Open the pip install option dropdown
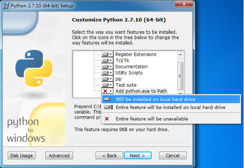 107,79
